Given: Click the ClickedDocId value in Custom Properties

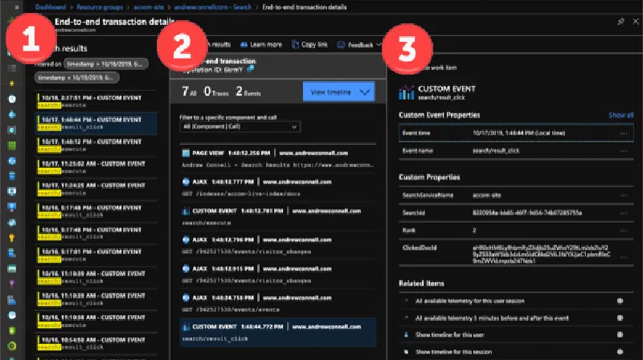Looking at the screenshot, I should click(x=541, y=254).
